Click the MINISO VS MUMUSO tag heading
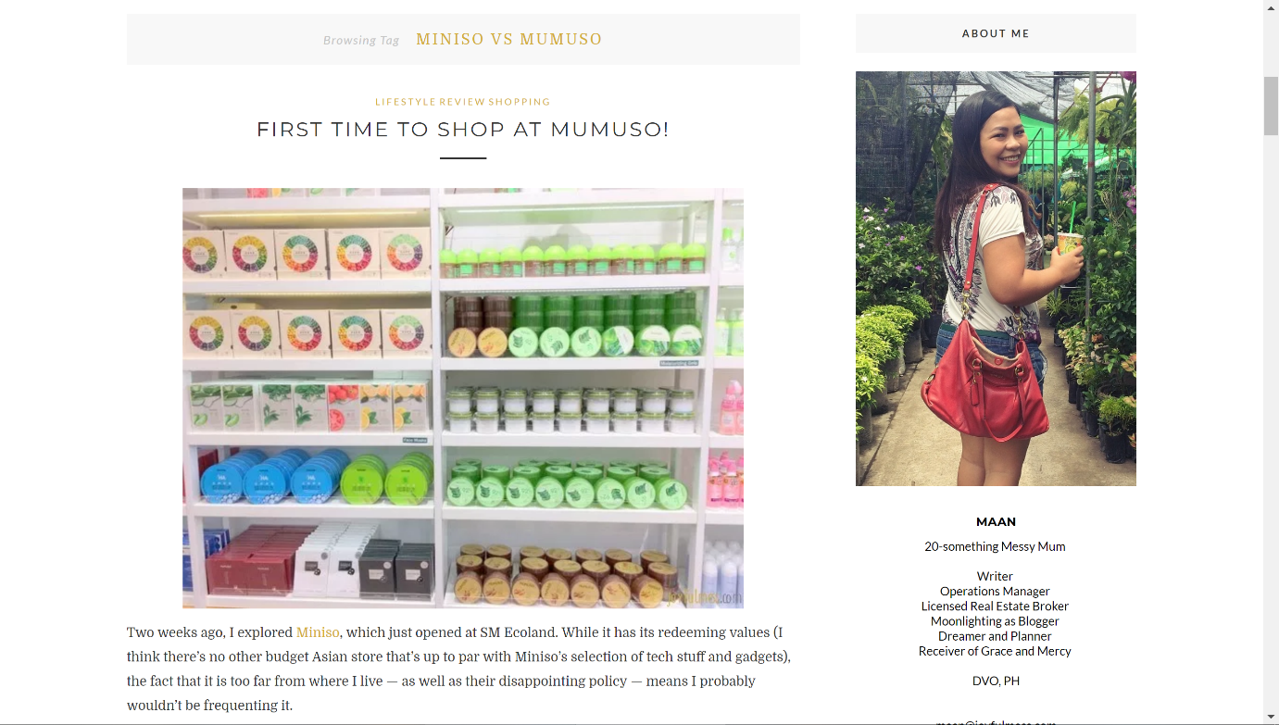This screenshot has height=725, width=1279. (509, 39)
